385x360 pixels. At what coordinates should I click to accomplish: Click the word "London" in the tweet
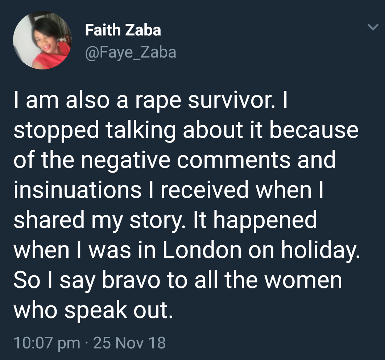click(202, 250)
